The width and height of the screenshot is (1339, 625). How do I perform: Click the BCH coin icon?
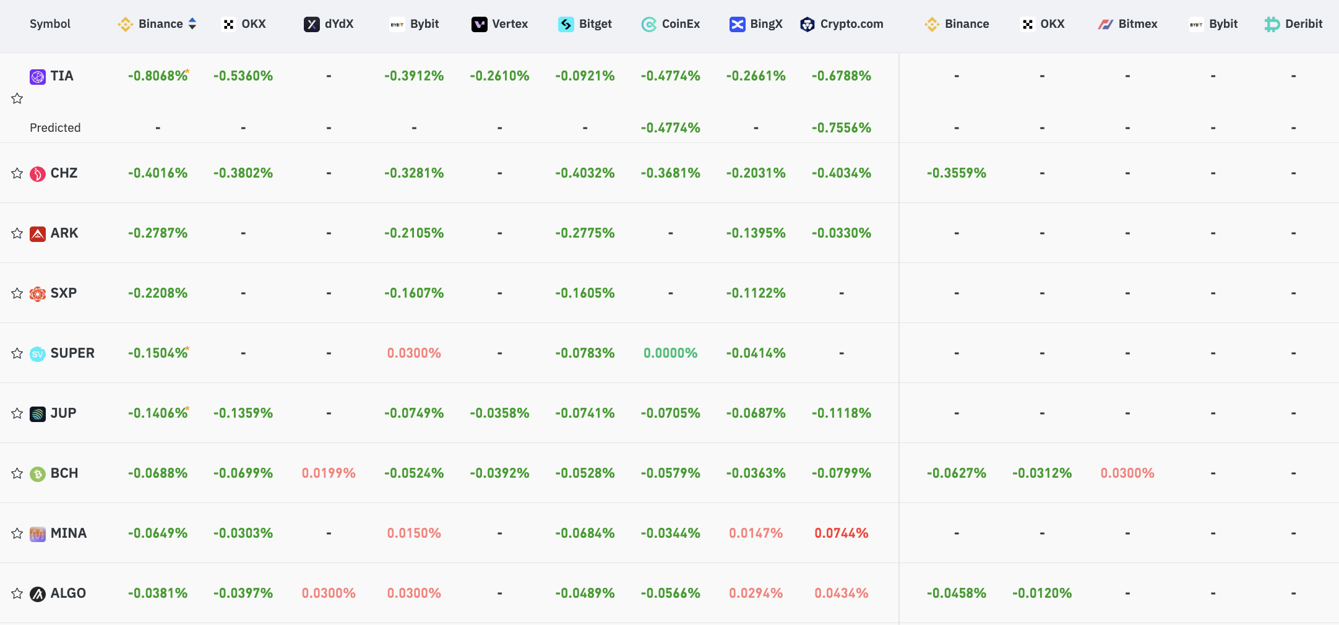38,474
